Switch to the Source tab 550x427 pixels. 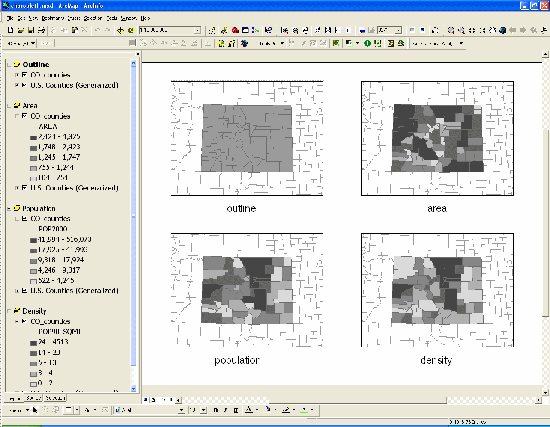pyautogui.click(x=33, y=398)
